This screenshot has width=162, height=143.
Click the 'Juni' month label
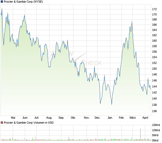tap(25, 118)
